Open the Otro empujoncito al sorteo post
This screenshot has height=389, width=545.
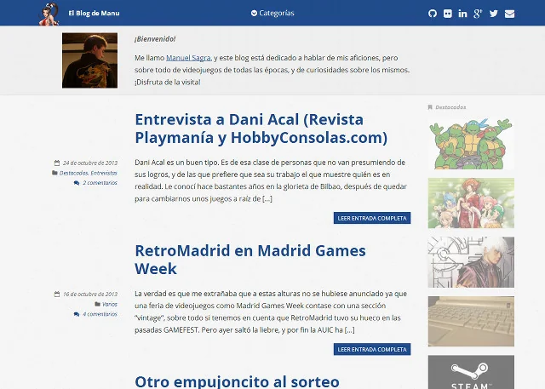click(237, 381)
